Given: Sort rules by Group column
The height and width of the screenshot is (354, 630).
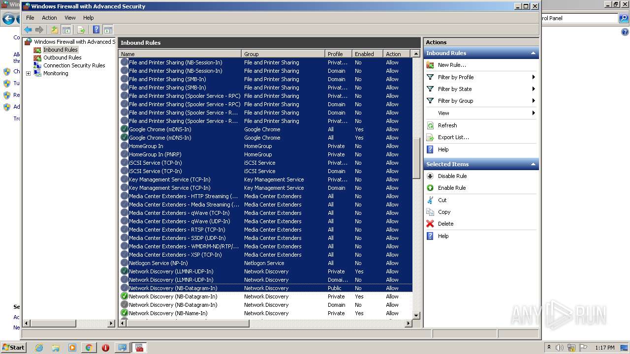Looking at the screenshot, I should click(283, 54).
